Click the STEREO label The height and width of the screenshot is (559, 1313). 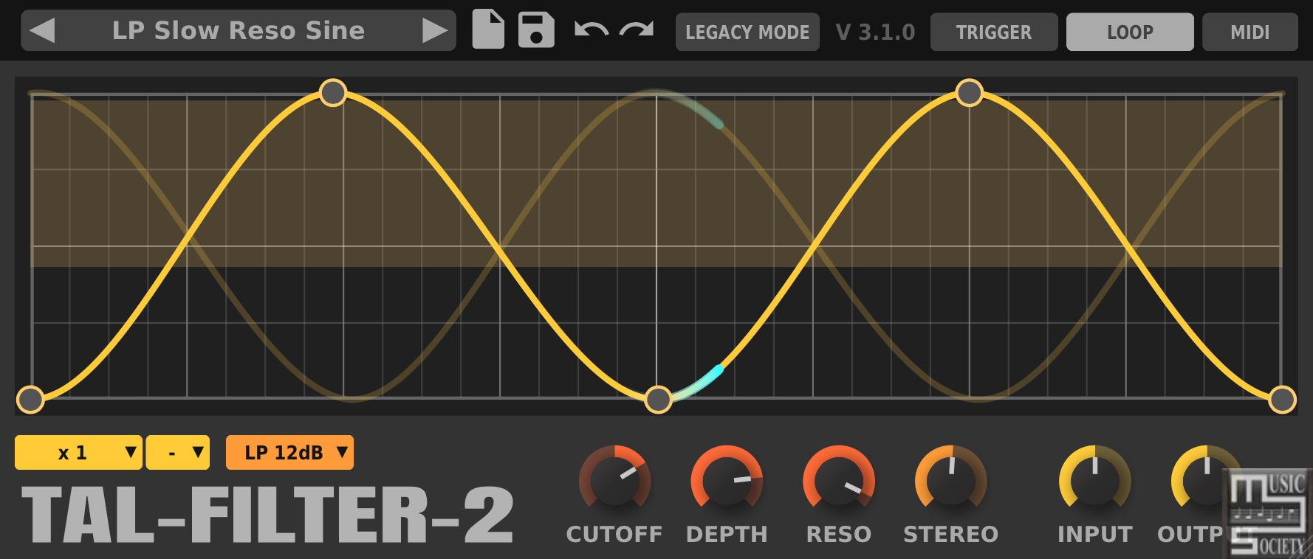point(951,534)
